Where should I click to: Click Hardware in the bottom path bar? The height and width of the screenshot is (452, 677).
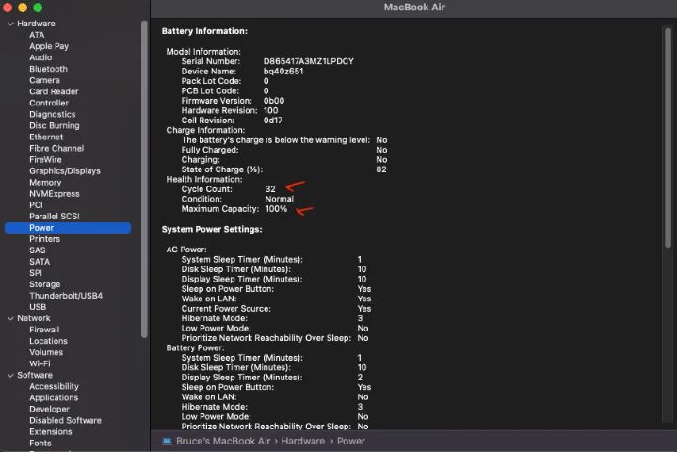click(x=302, y=442)
